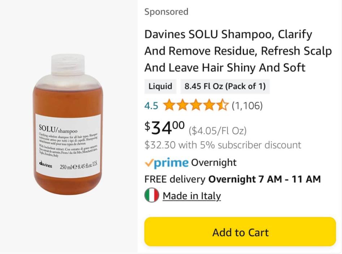The image size is (342, 254).
Task: Click the FREE delivery Overnight text
Action: coord(232,179)
